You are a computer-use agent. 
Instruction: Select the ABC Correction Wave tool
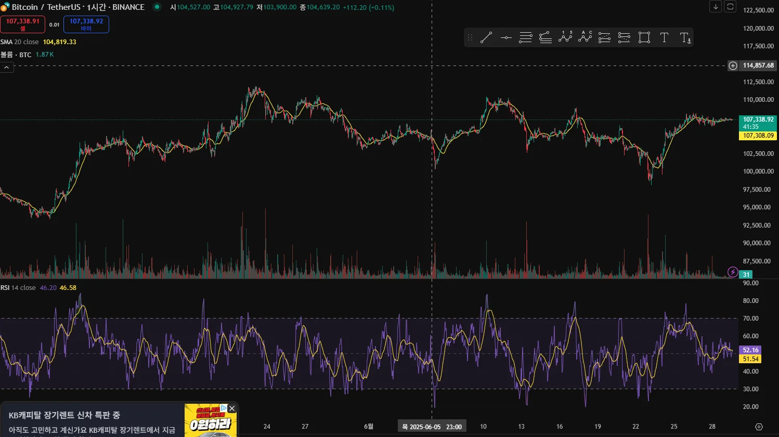[585, 37]
